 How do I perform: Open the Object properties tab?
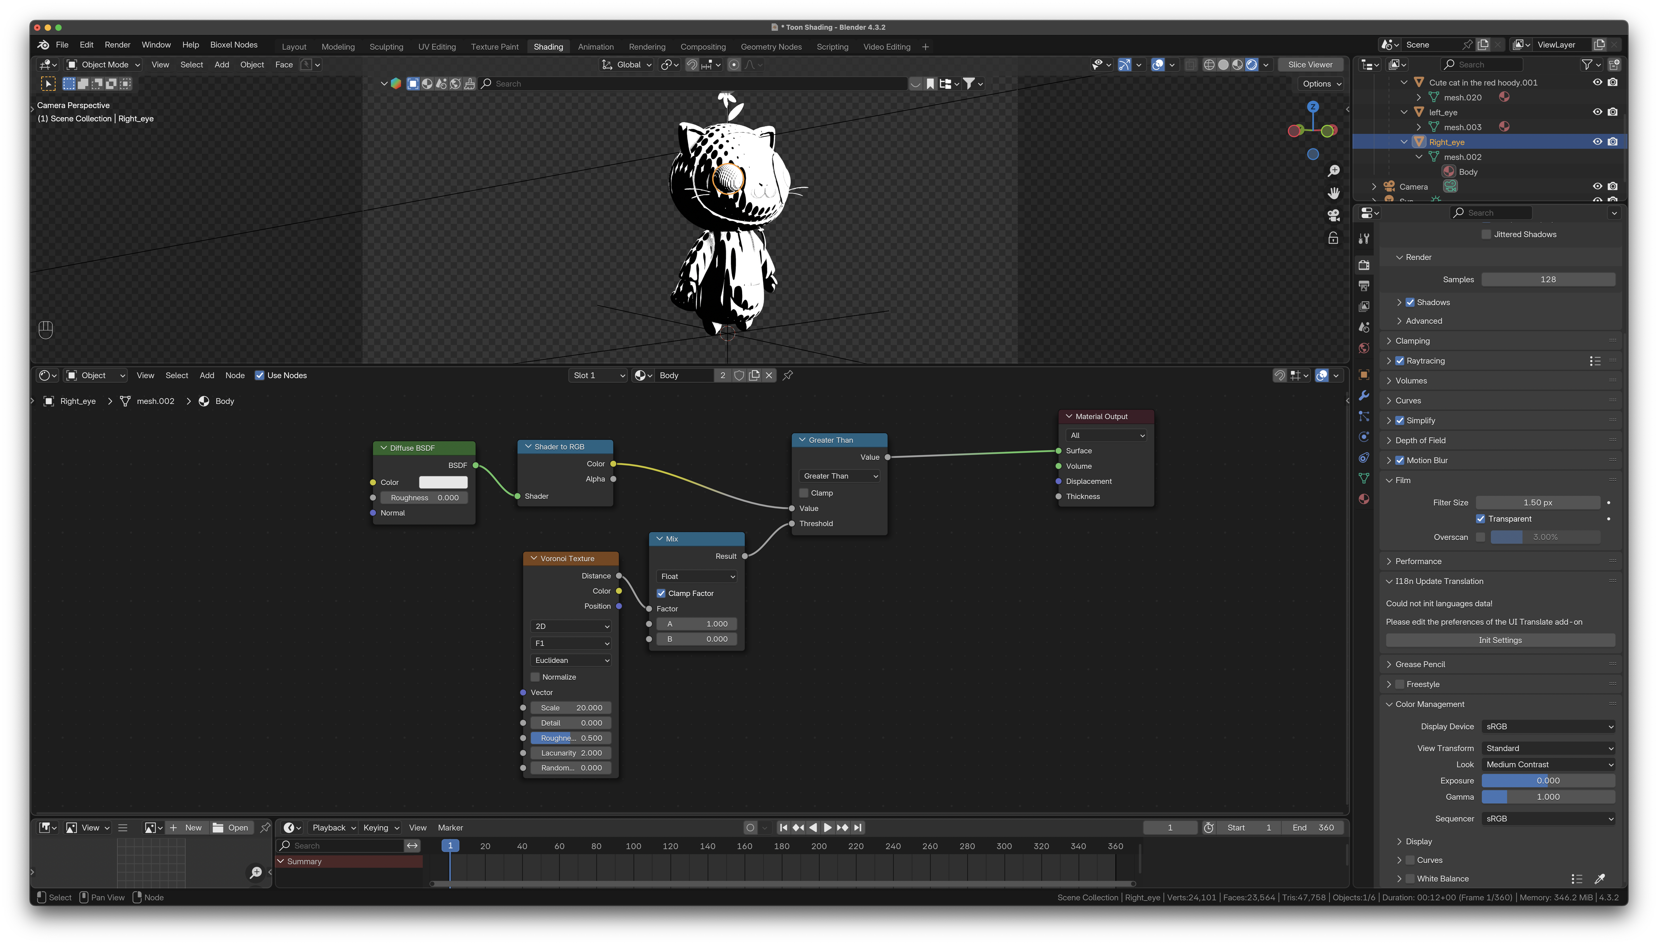(x=1364, y=374)
